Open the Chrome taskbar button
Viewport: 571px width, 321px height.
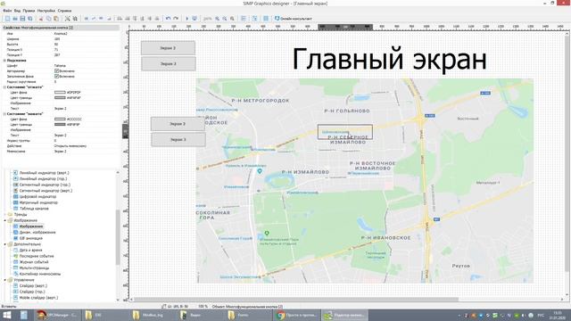[x=297, y=315]
